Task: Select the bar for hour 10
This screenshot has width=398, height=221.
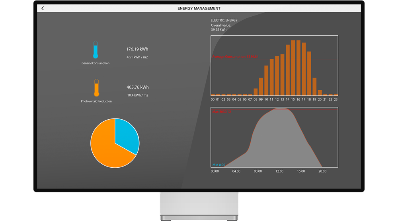Action: (266, 80)
